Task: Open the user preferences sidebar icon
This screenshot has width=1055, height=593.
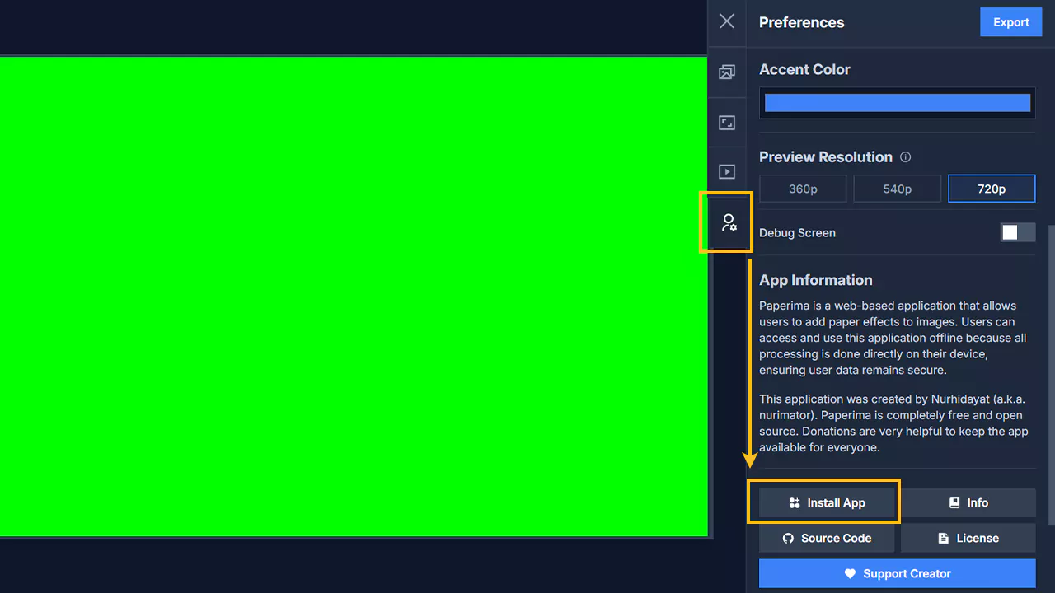Action: (729, 222)
